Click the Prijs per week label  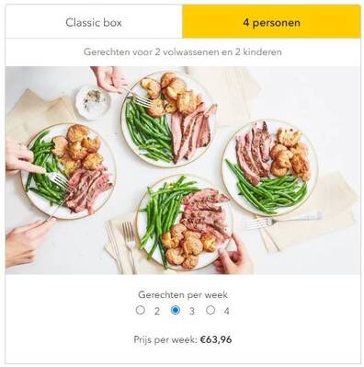point(165,339)
